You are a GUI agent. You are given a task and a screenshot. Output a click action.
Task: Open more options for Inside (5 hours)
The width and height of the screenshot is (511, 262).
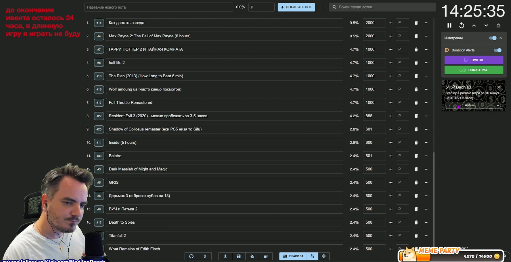427,143
